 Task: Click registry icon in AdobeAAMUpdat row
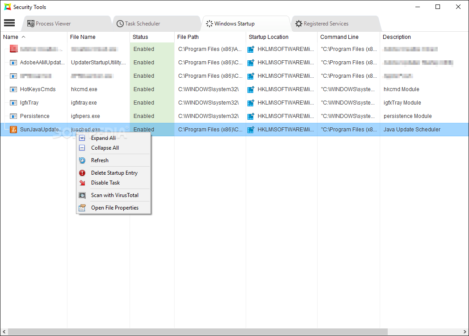[251, 63]
